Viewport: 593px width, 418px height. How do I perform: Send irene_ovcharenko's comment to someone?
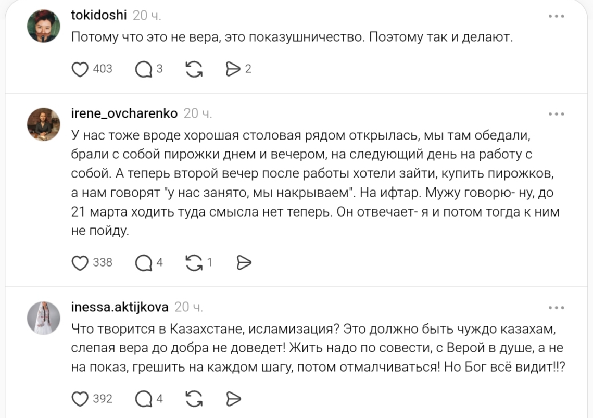tap(244, 263)
